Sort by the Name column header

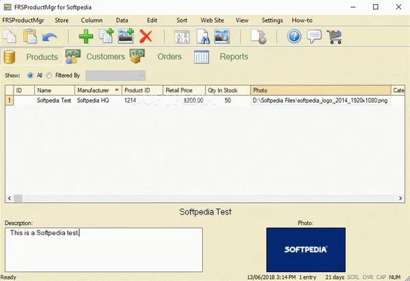click(x=55, y=90)
